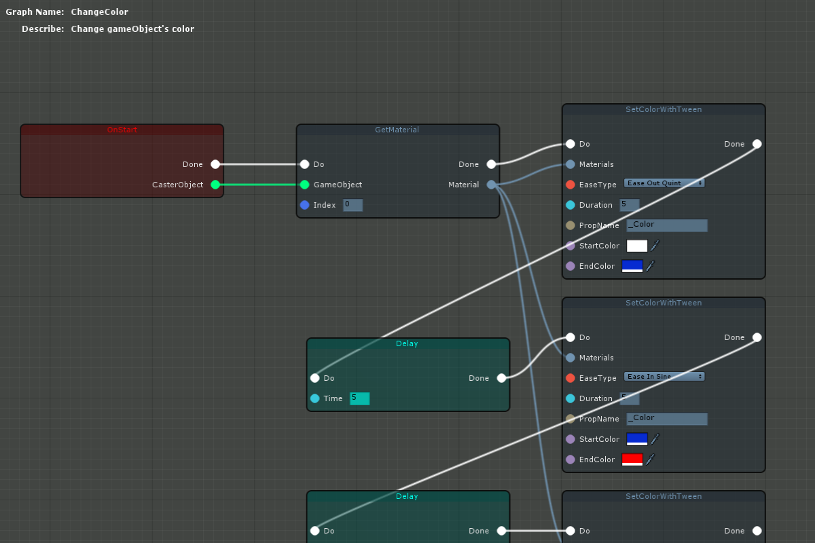Click GetMaterial's Material output port

coord(491,185)
